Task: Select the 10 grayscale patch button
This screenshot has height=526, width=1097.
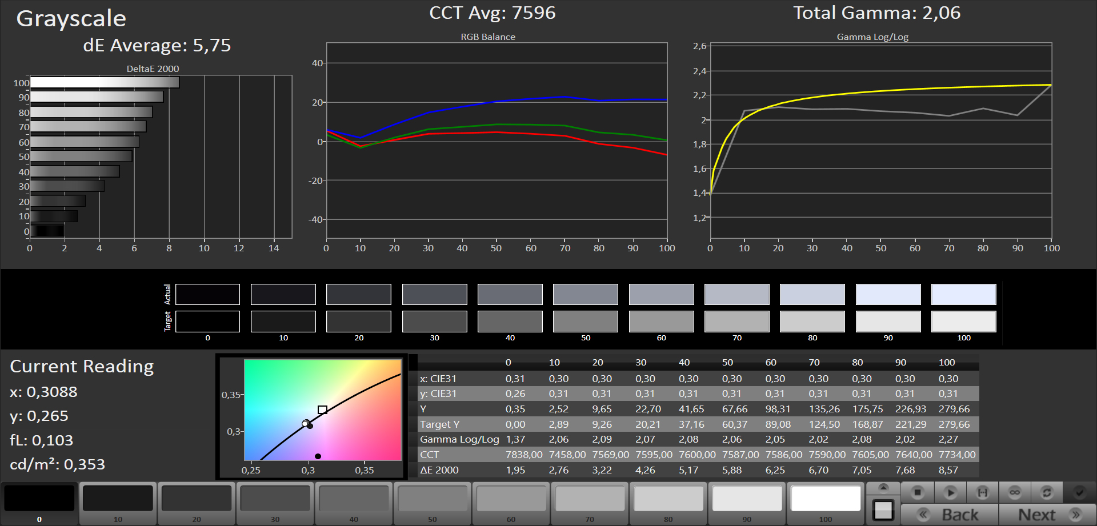Action: tap(118, 503)
